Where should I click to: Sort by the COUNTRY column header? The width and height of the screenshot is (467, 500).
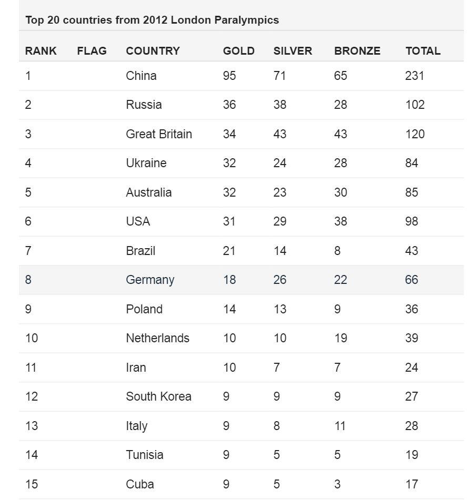153,51
